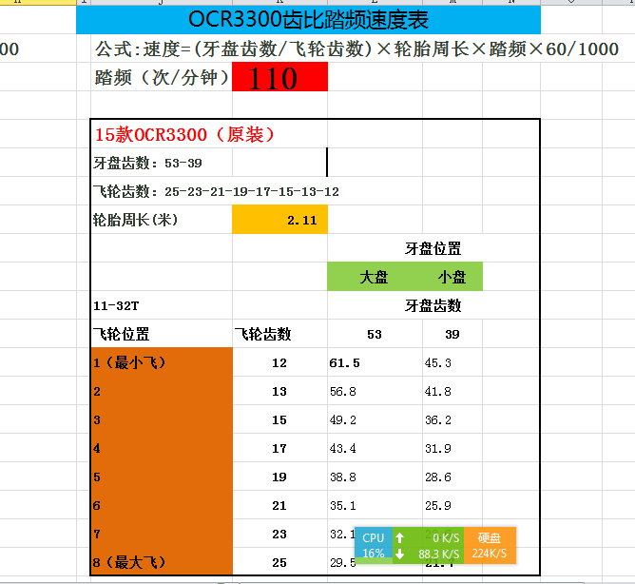This screenshot has height=584, width=635.
Task: Click the download arrow icon in monitor widget
Action: 400,554
